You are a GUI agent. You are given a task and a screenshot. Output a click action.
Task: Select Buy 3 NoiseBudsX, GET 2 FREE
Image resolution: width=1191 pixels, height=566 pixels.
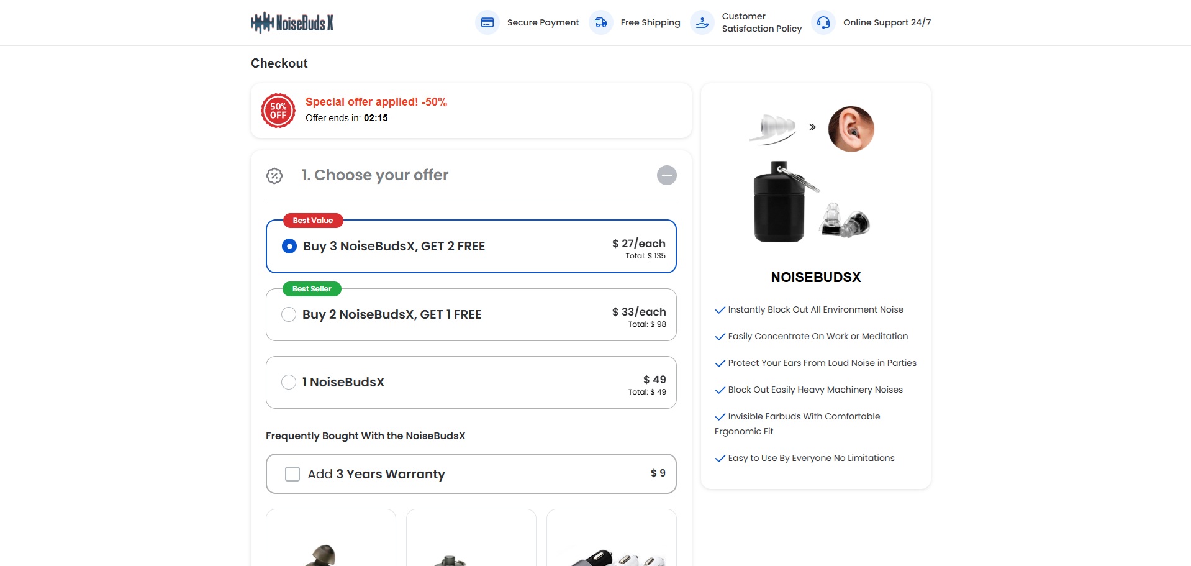point(289,247)
